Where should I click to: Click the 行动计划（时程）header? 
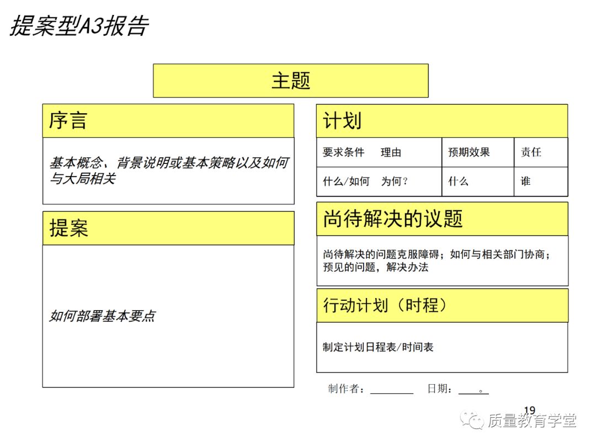(443, 306)
